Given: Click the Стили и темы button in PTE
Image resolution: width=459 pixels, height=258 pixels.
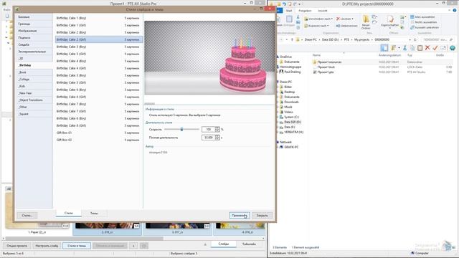Looking at the screenshot, I should point(77,246).
